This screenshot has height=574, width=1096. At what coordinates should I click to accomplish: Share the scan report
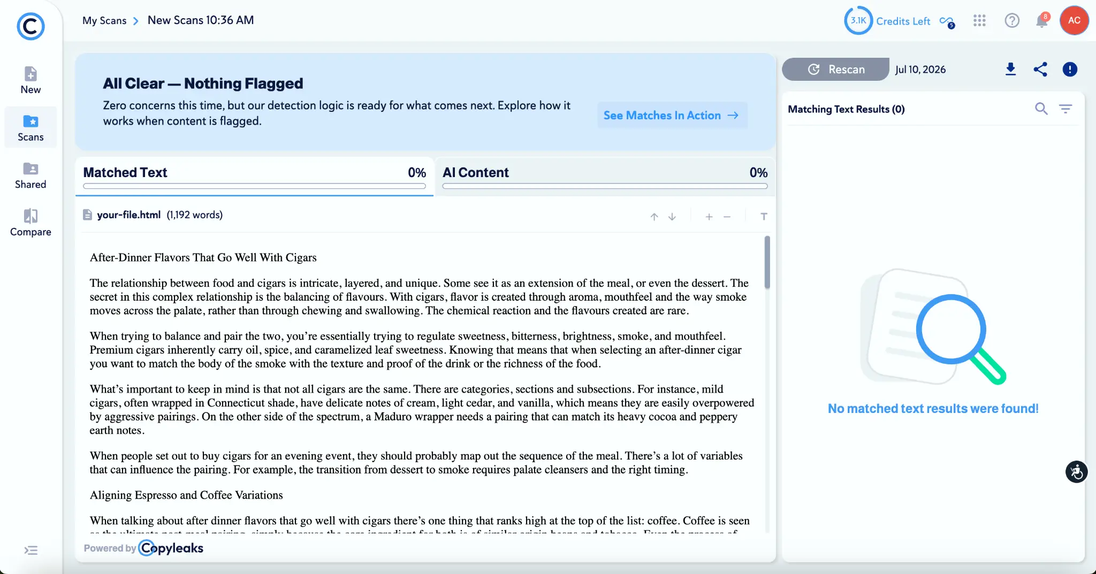(1040, 69)
